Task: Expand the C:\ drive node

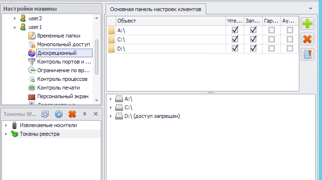Action: [111, 107]
